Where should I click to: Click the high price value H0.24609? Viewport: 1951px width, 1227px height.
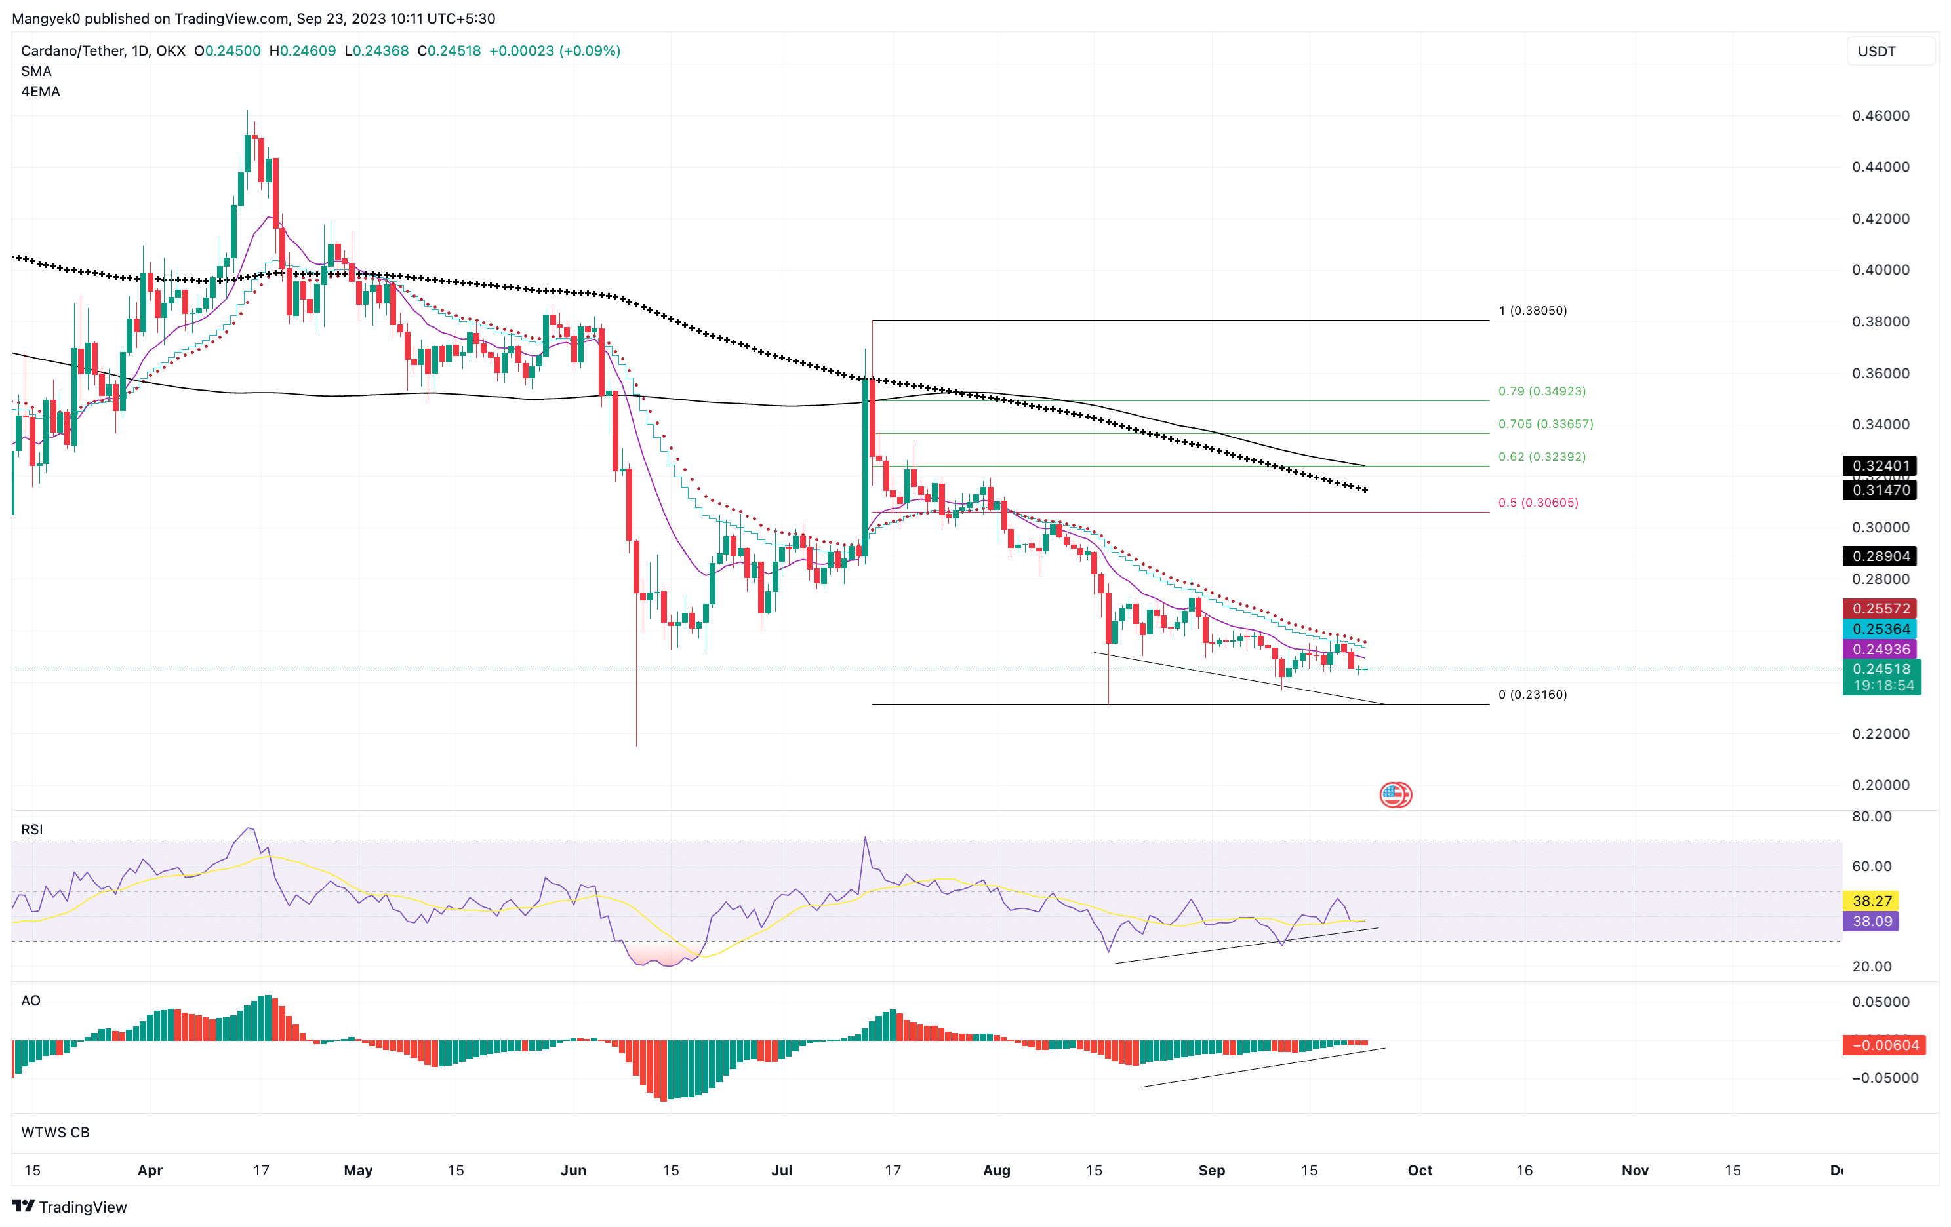(x=302, y=50)
